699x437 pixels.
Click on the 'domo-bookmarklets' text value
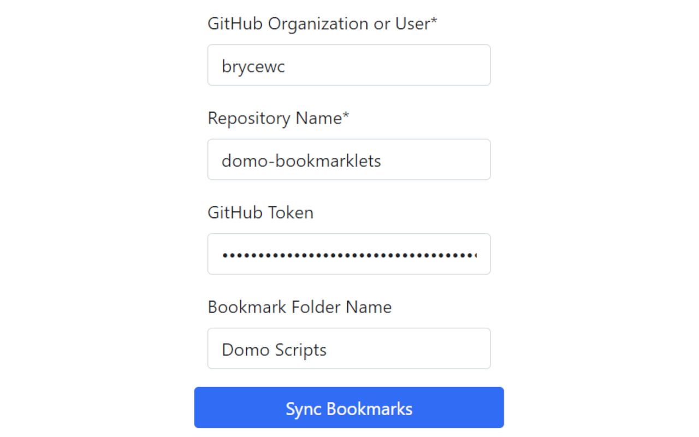coord(301,161)
